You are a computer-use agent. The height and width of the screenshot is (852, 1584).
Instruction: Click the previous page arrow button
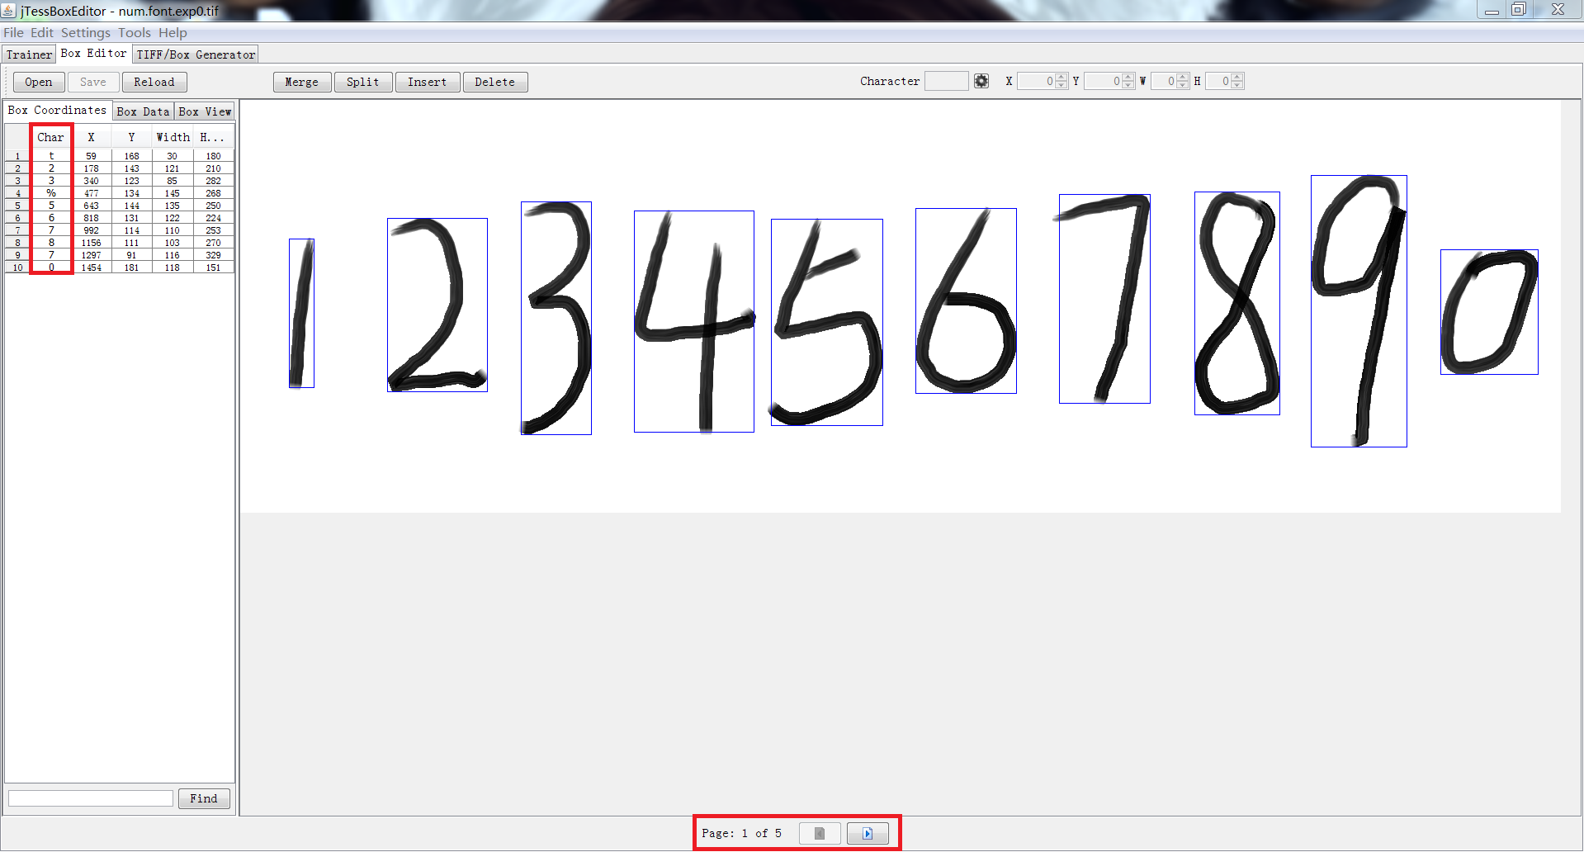pyautogui.click(x=819, y=833)
